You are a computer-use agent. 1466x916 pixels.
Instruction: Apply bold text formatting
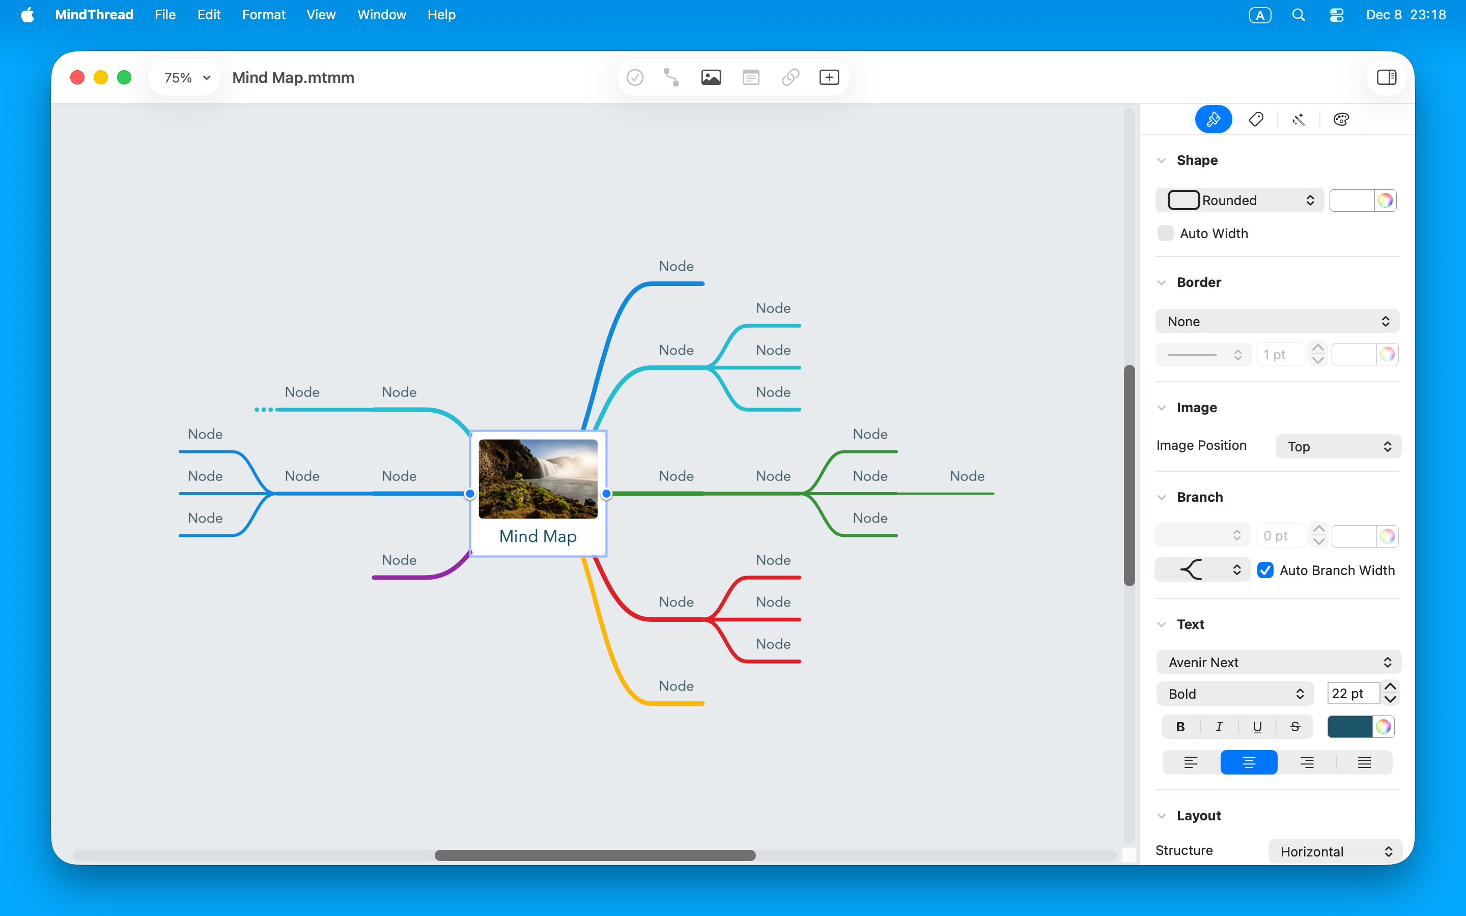pos(1180,726)
